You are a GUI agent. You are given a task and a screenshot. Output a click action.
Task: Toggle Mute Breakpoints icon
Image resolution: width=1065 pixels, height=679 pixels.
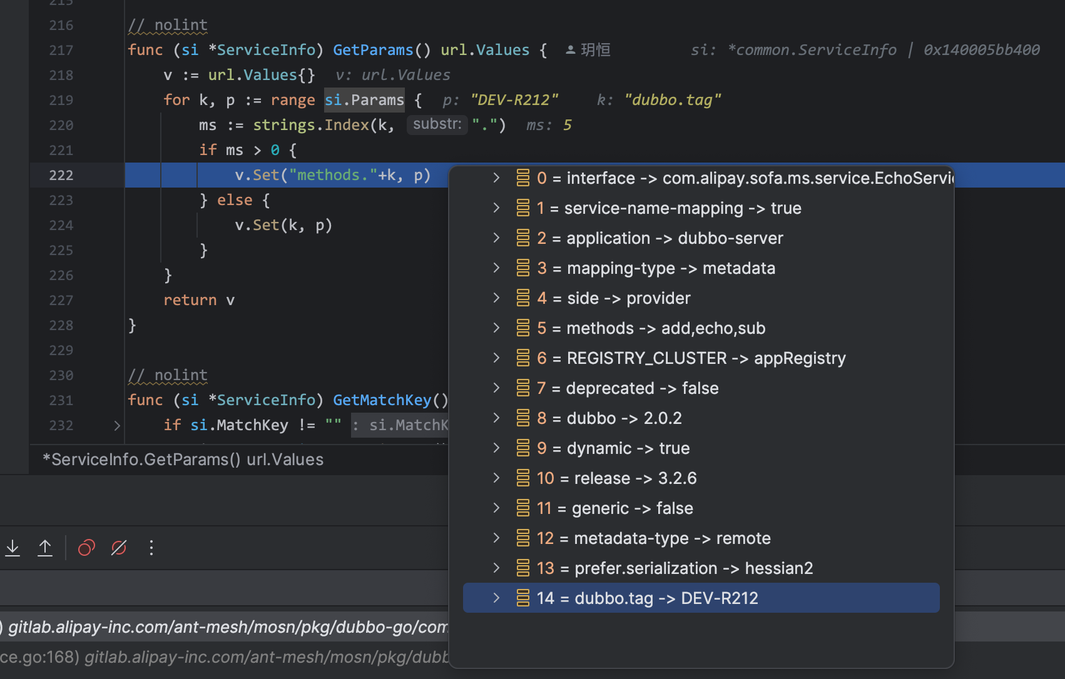coord(119,548)
